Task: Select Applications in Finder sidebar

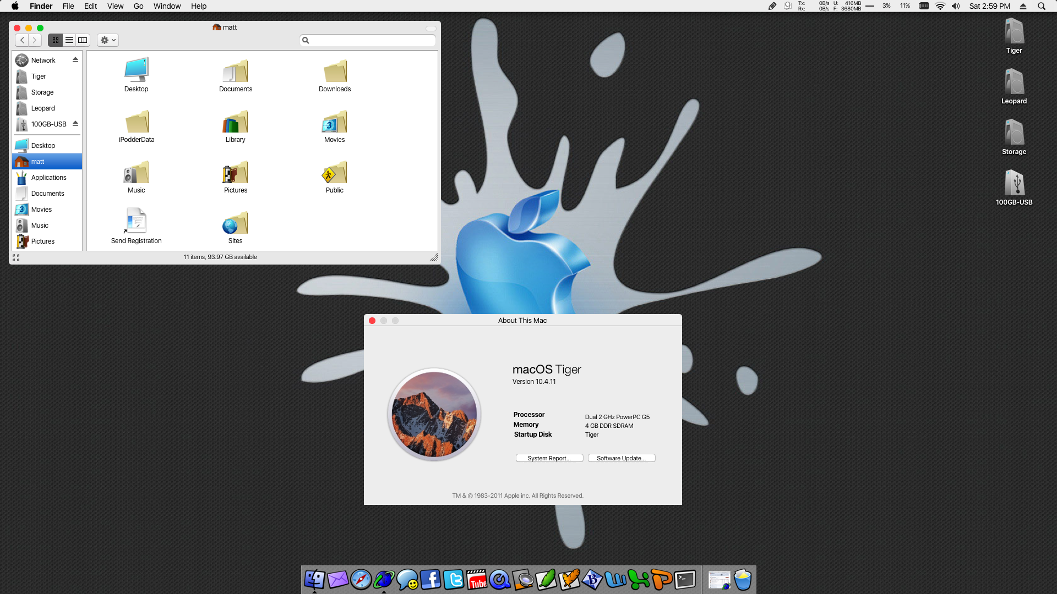Action: pyautogui.click(x=47, y=178)
